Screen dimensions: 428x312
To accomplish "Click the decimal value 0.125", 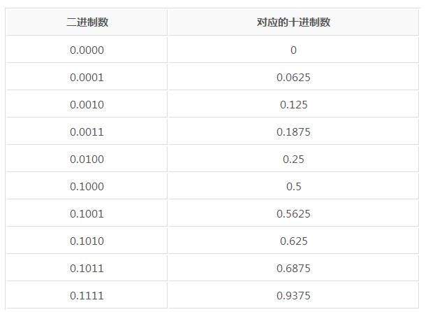I will point(293,104).
